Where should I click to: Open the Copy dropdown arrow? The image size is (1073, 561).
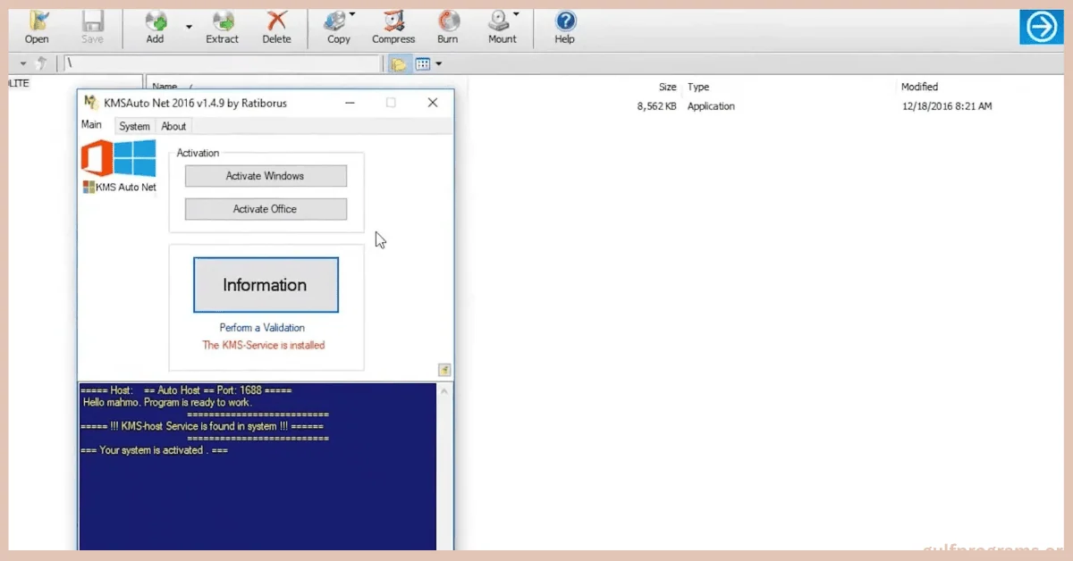point(352,14)
